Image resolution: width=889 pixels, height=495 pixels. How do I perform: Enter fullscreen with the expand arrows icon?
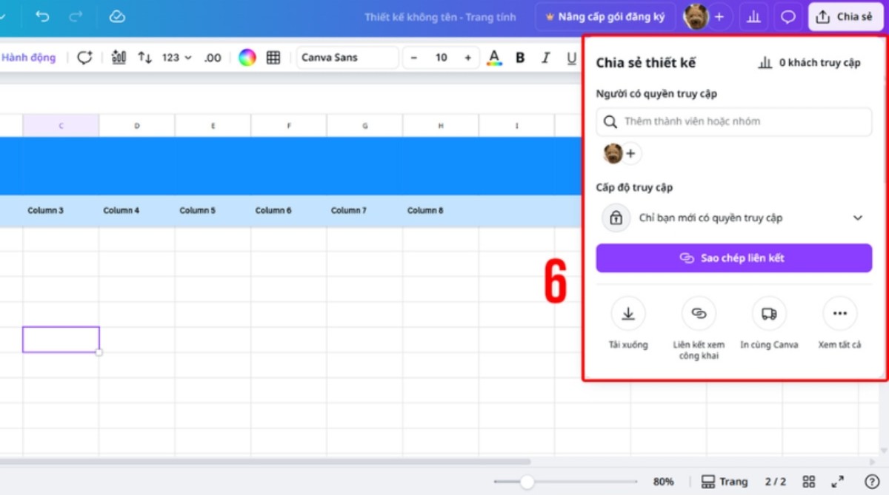(x=837, y=482)
